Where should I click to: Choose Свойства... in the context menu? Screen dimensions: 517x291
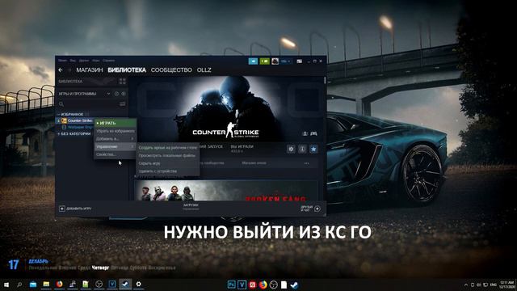(115, 154)
